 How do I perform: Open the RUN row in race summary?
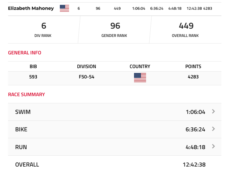point(115,147)
